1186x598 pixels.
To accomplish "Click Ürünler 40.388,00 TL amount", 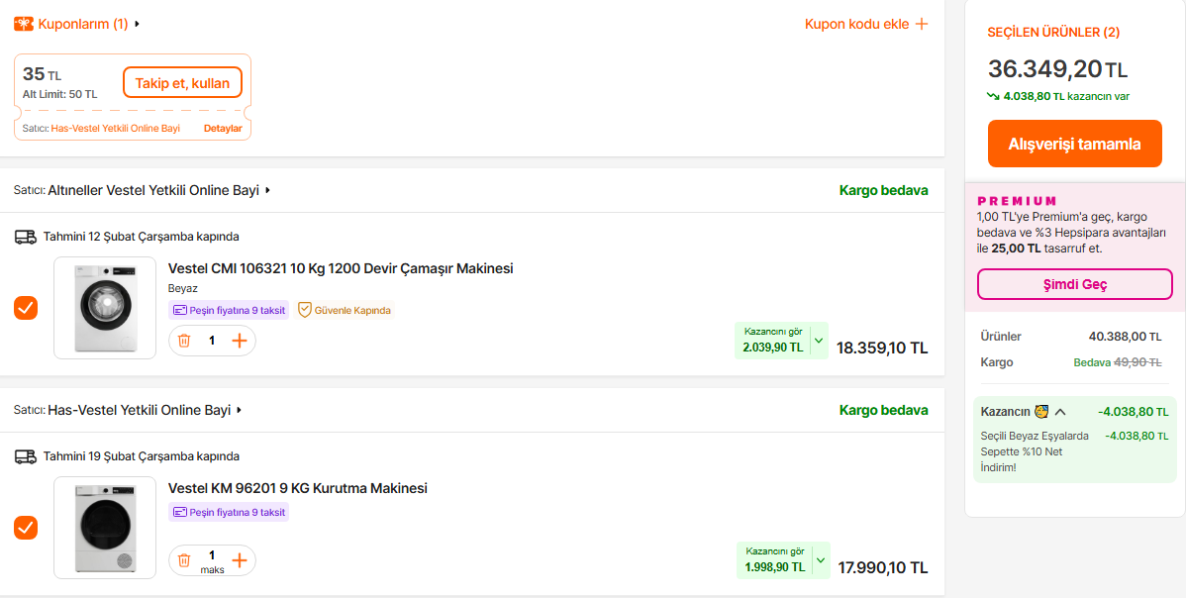I will pyautogui.click(x=1125, y=337).
